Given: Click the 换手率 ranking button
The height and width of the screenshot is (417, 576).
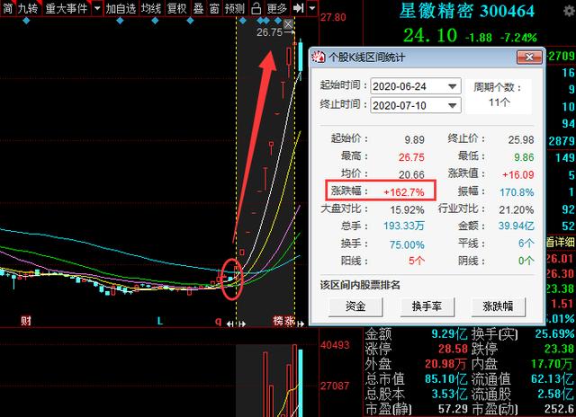Looking at the screenshot, I should [x=427, y=306].
